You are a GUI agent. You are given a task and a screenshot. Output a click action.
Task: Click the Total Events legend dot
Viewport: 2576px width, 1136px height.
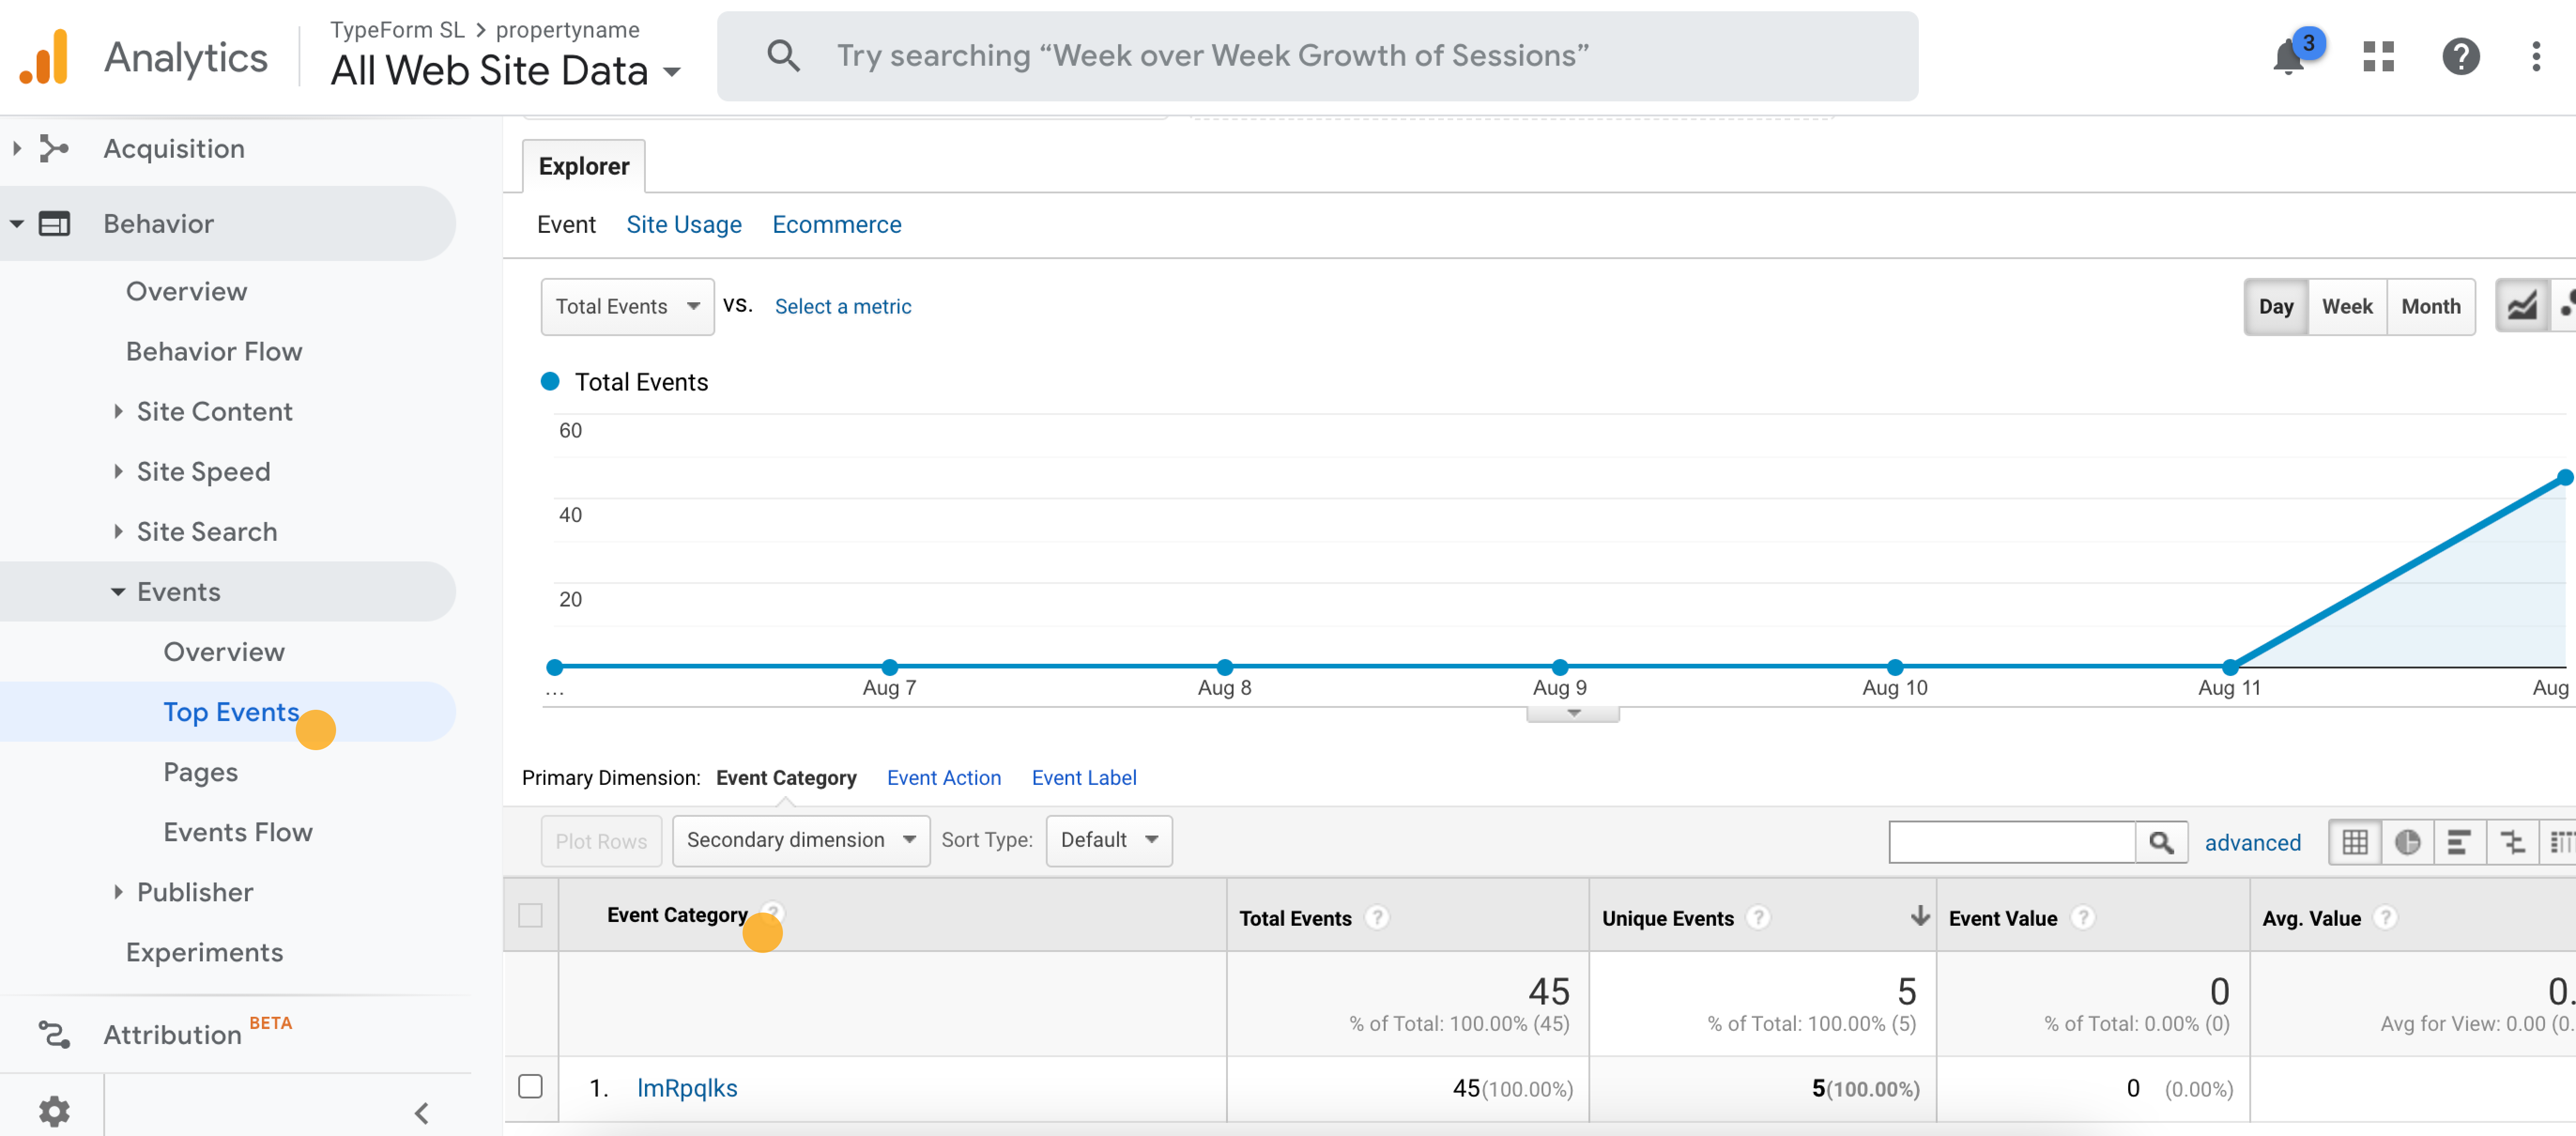[550, 381]
